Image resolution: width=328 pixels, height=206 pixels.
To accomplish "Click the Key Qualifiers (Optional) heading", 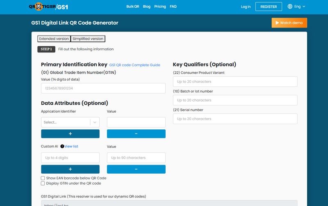I will pyautogui.click(x=204, y=65).
